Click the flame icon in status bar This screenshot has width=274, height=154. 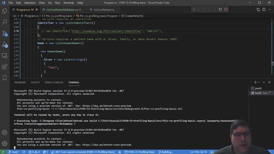(120, 152)
